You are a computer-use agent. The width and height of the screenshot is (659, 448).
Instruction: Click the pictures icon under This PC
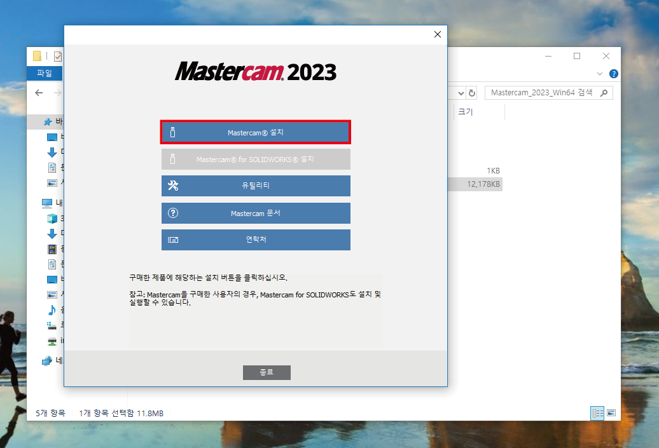click(x=52, y=295)
